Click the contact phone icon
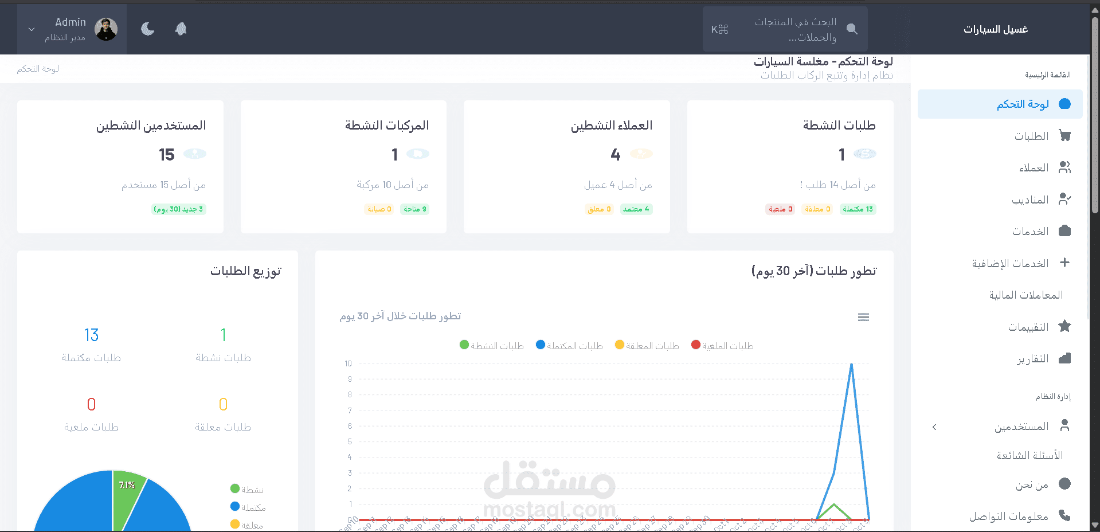Screen dimensions: 1100x532 [x=1065, y=515]
